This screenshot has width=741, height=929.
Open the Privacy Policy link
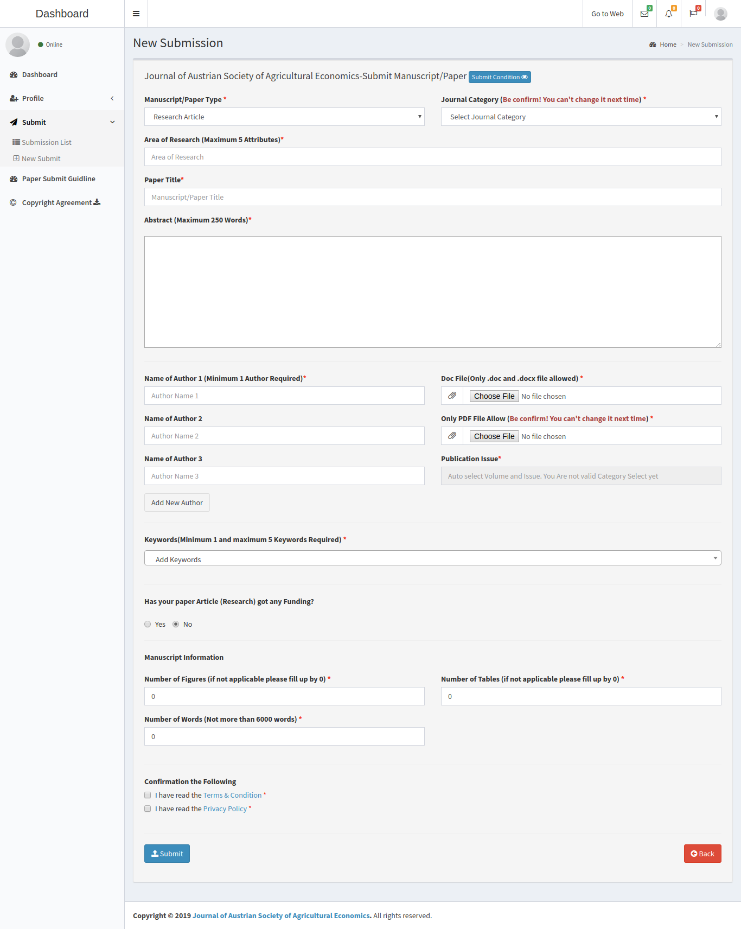click(x=225, y=809)
